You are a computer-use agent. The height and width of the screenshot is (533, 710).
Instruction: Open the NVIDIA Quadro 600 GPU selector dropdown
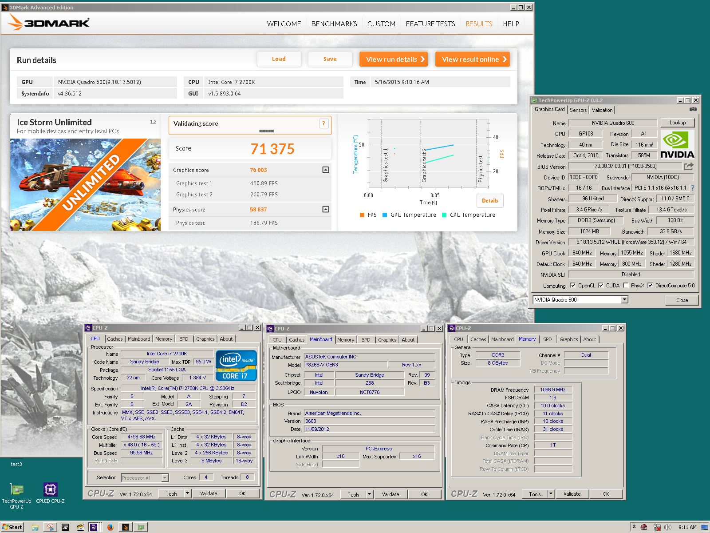[x=625, y=300]
